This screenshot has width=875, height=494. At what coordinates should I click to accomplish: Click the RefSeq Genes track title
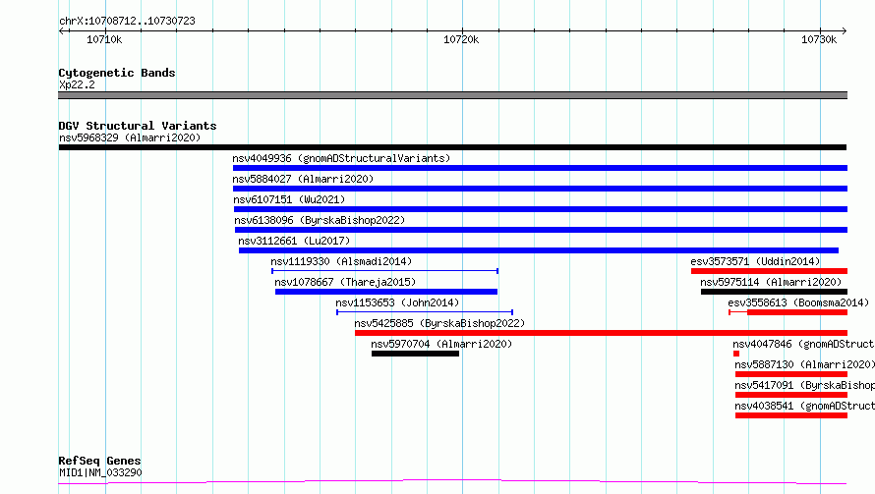point(99,461)
